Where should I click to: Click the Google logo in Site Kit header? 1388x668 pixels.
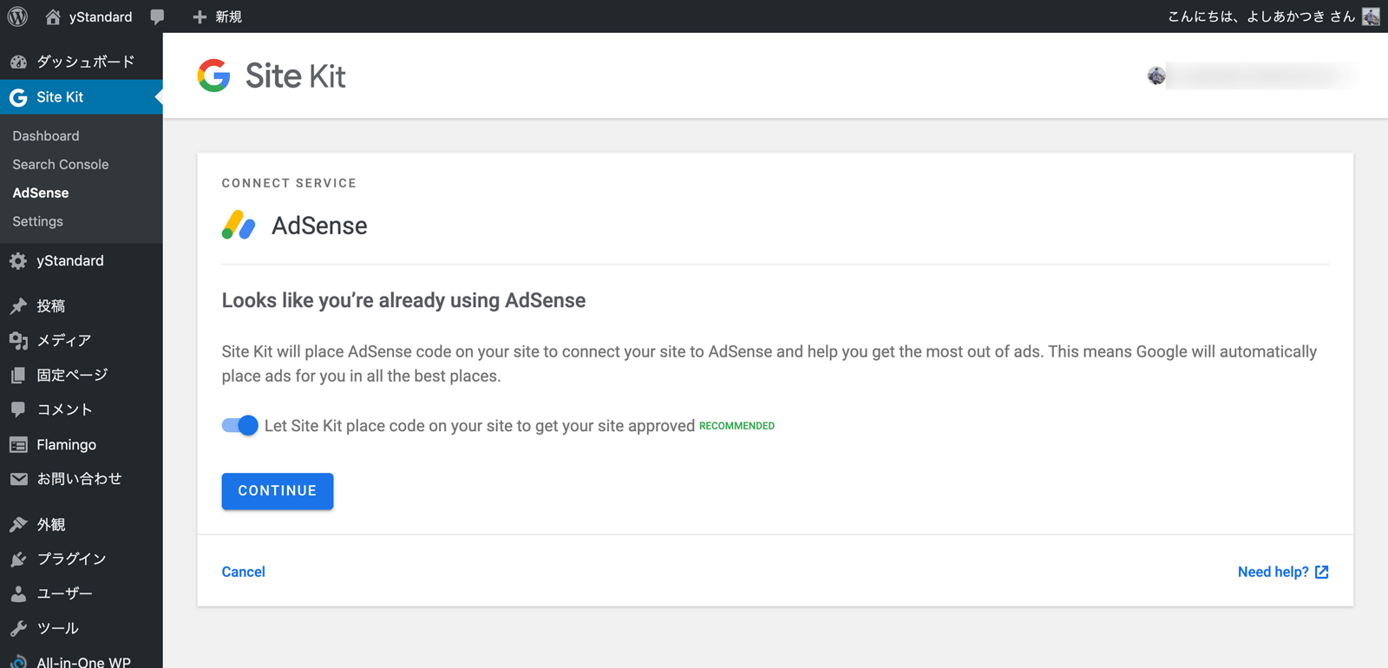coord(213,75)
